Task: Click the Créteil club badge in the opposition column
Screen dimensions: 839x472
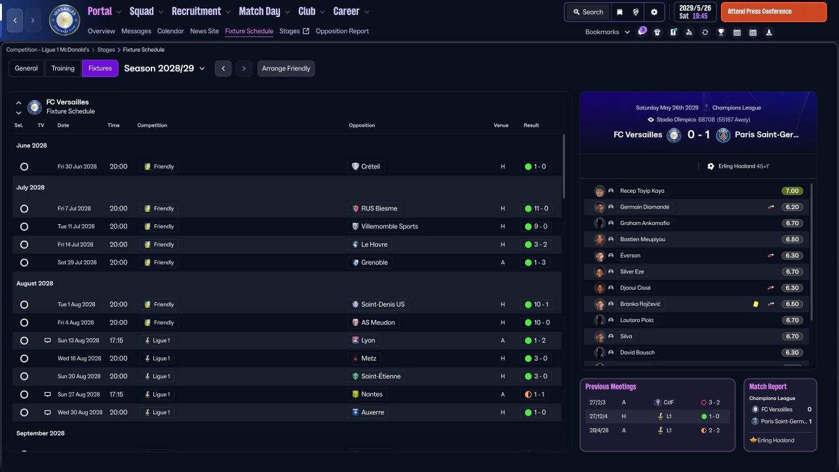Action: point(355,167)
